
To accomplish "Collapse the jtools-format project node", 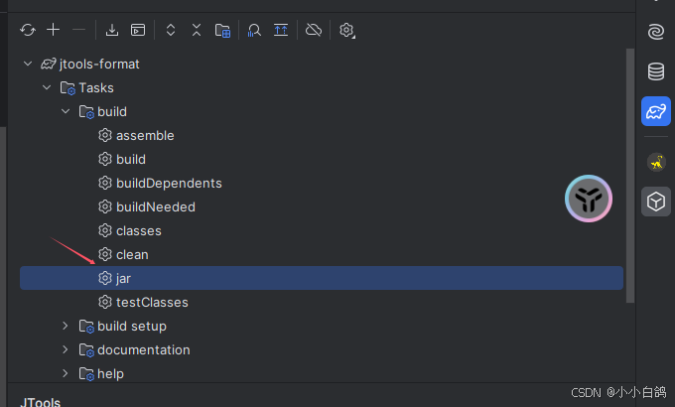I will coord(28,65).
